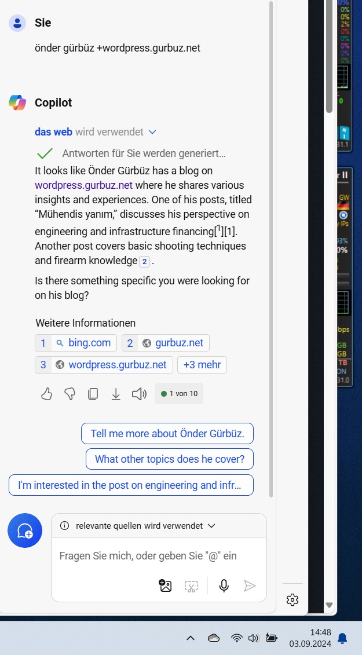Expand sources with '+3 mehr'
This screenshot has height=655, width=362.
202,365
